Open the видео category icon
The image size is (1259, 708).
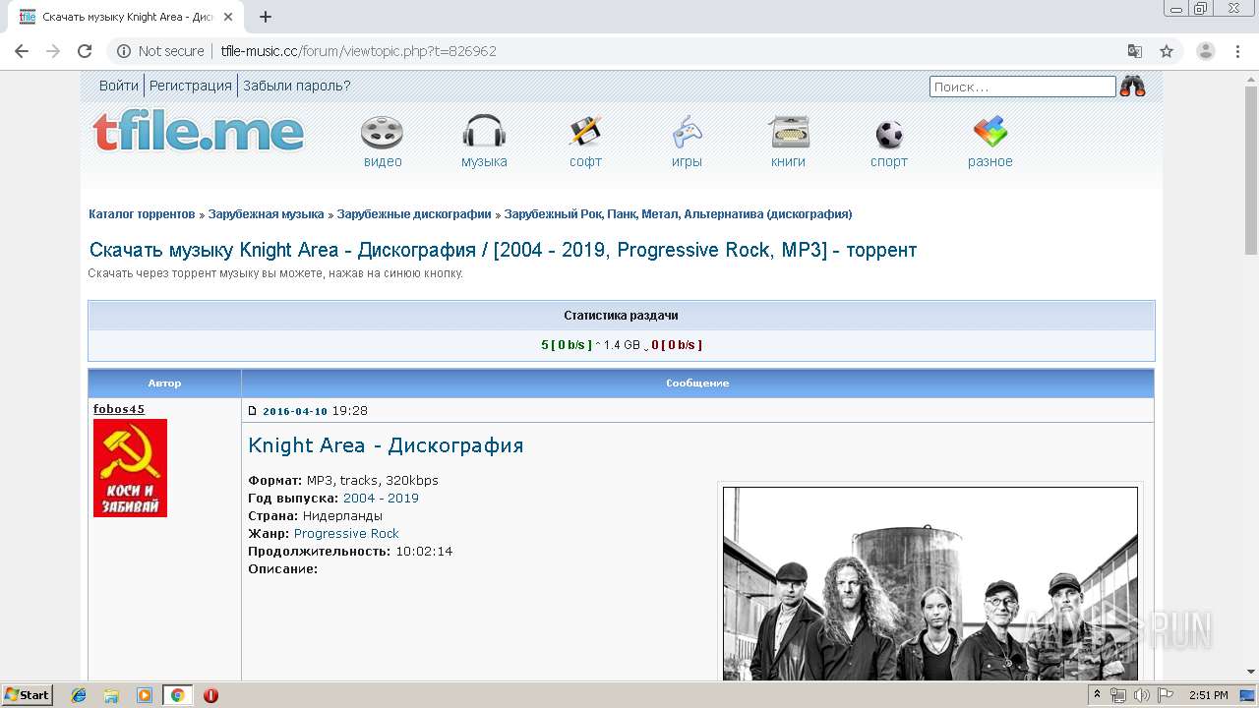(x=382, y=133)
